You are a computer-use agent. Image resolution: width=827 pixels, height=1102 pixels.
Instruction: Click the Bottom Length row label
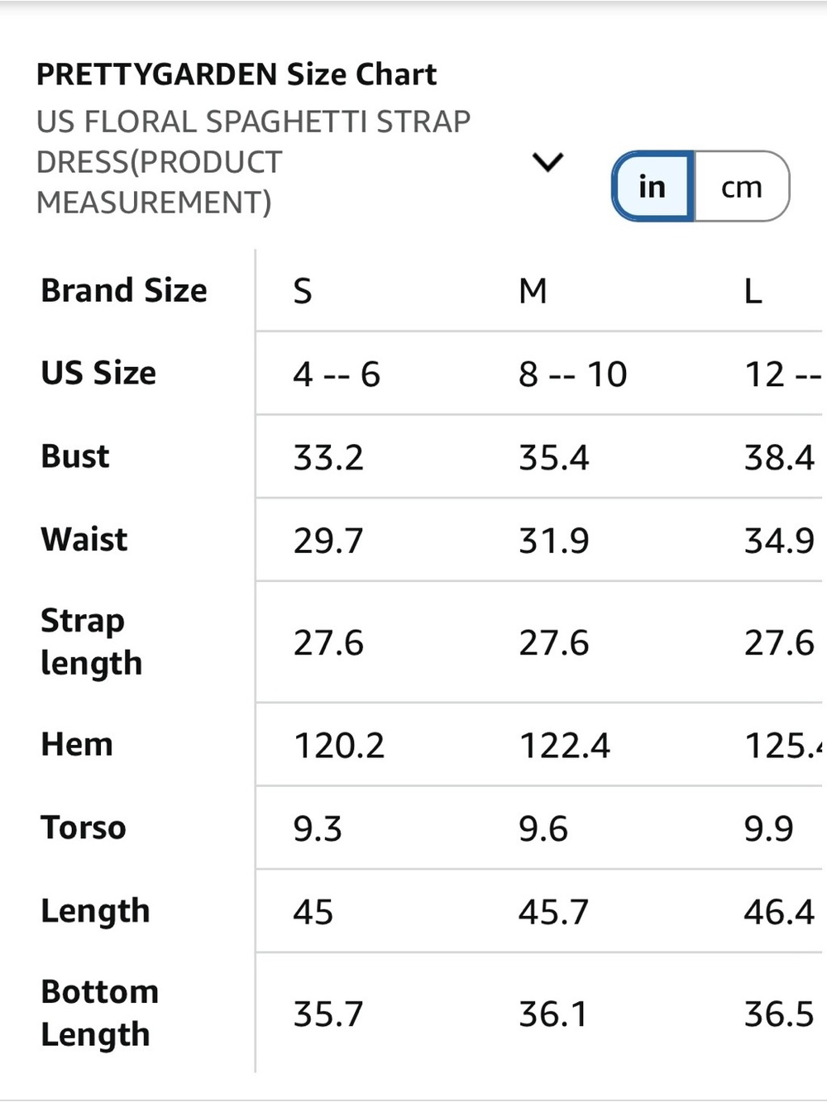(99, 1013)
